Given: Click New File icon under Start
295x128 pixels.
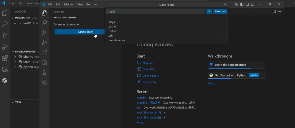Looking at the screenshot, I should coord(139,63).
